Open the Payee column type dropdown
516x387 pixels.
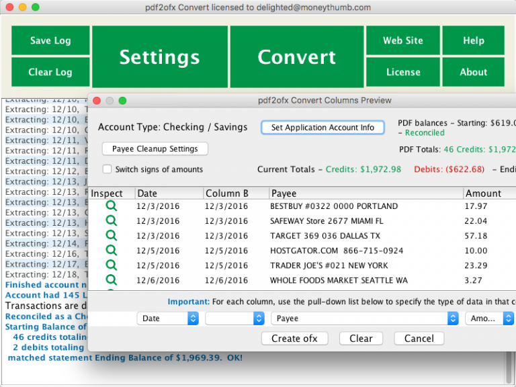(x=365, y=318)
